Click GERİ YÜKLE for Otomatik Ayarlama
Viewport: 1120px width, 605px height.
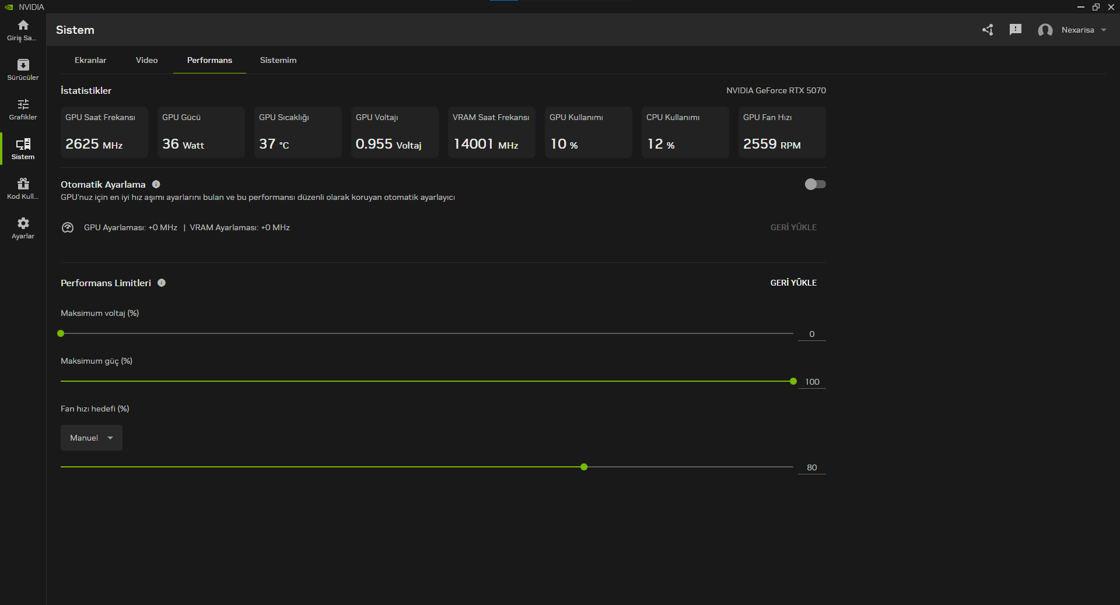[793, 227]
